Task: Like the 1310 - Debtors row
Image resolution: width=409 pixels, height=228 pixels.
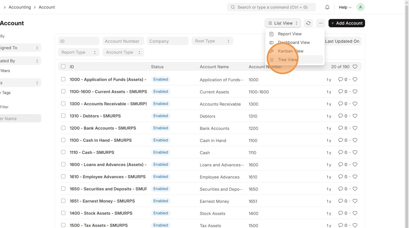Action: pyautogui.click(x=355, y=116)
